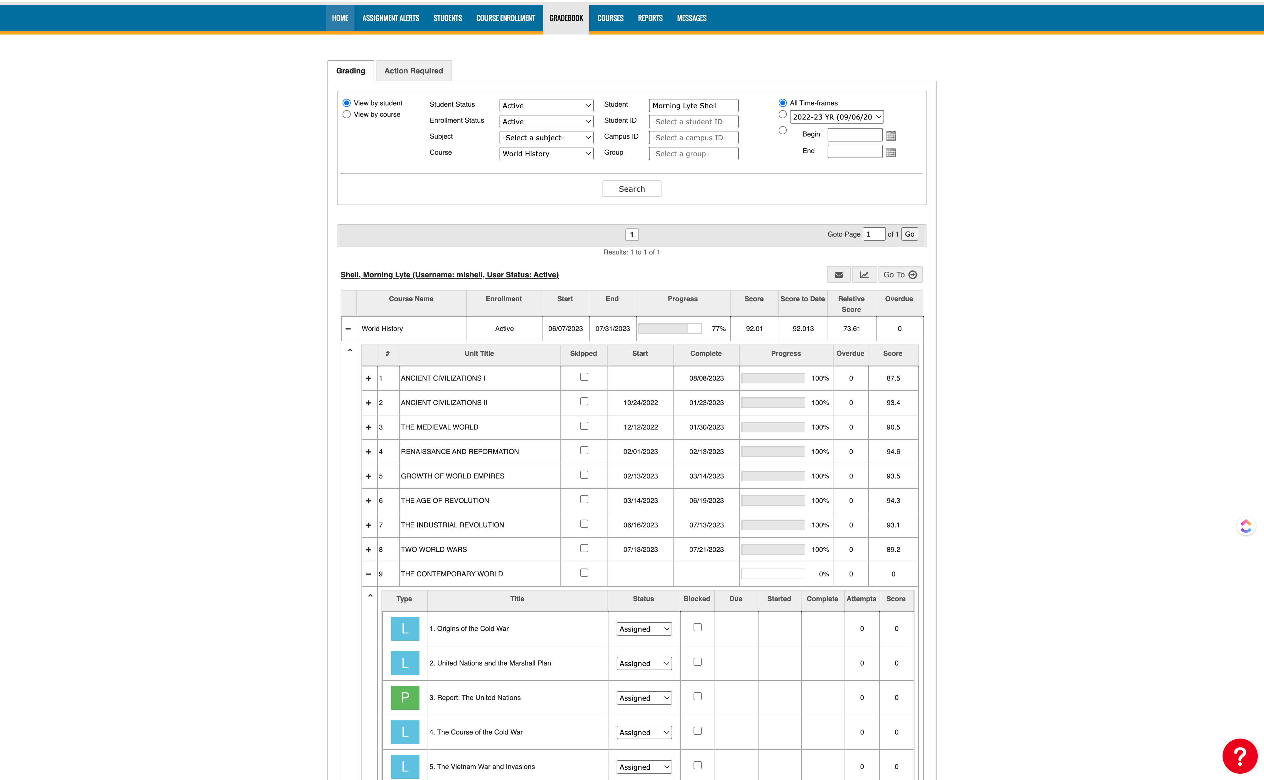
Task: Select the 2022-23 YR time-frame radio button
Action: tap(782, 115)
